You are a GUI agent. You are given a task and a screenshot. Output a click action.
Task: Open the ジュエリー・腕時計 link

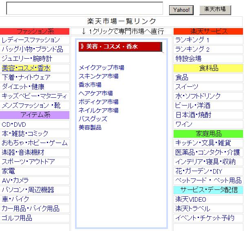point(27,59)
